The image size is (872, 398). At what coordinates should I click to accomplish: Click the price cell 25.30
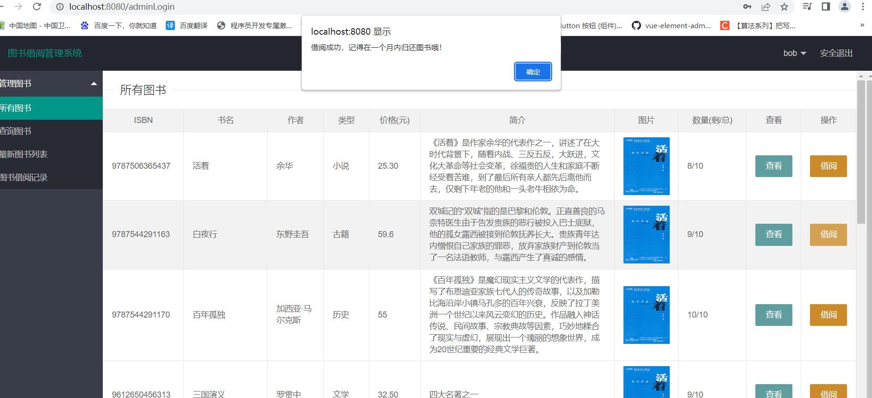coord(388,166)
